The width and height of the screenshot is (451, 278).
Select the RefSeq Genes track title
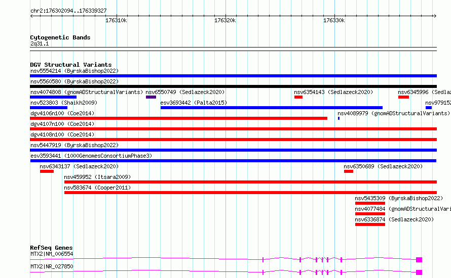(x=51, y=248)
